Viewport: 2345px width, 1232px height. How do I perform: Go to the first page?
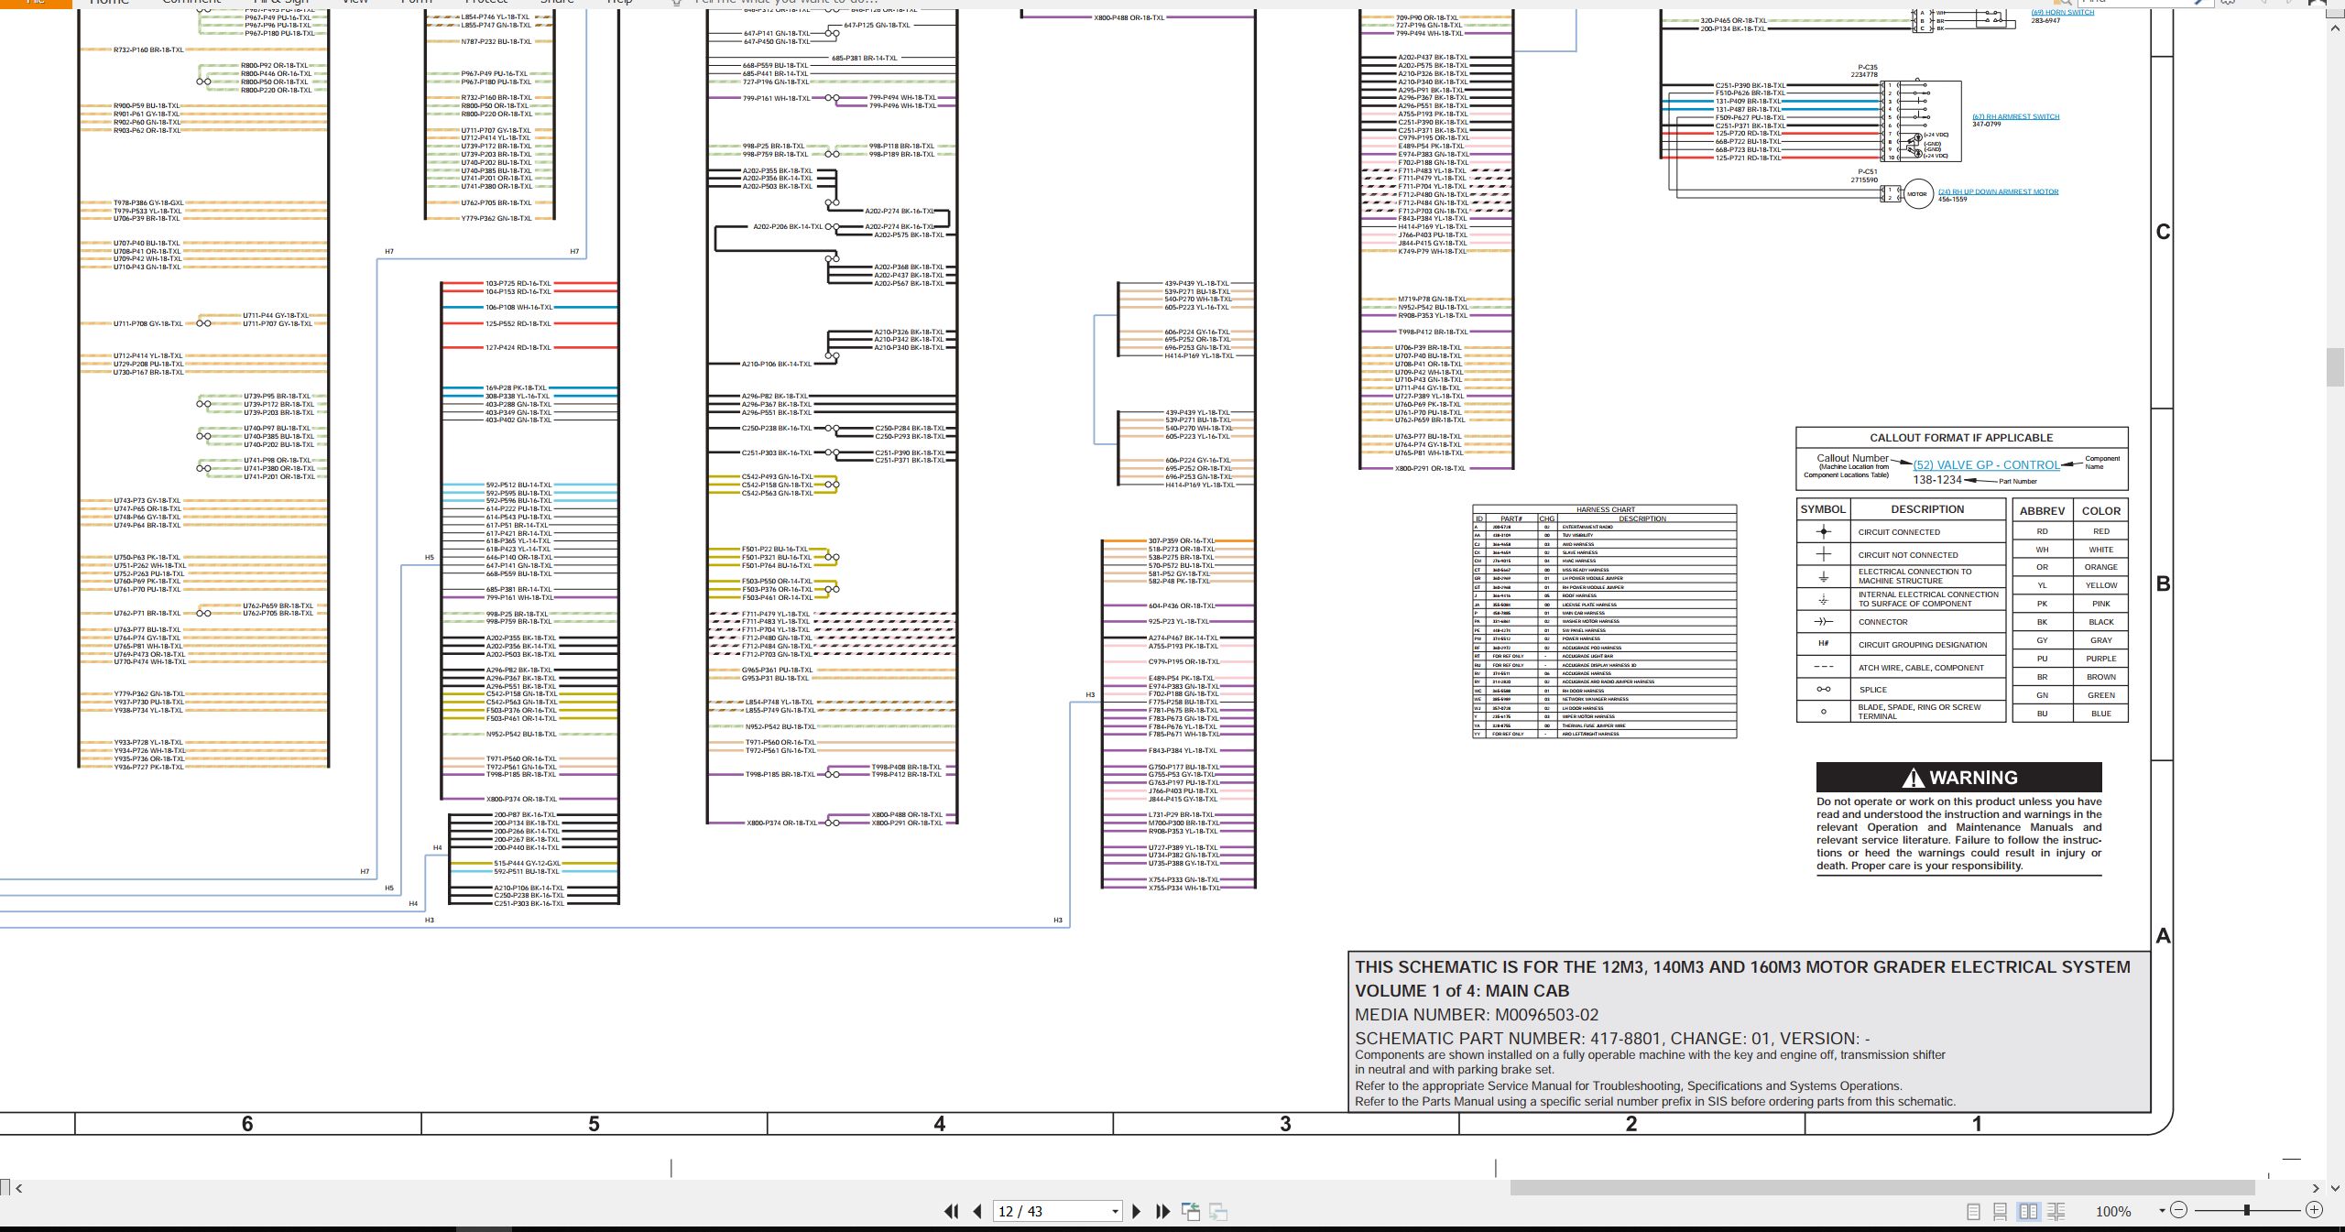951,1211
